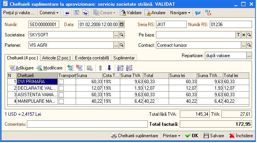Open the Printare dropdown
The image size is (257, 143).
[x=171, y=136]
